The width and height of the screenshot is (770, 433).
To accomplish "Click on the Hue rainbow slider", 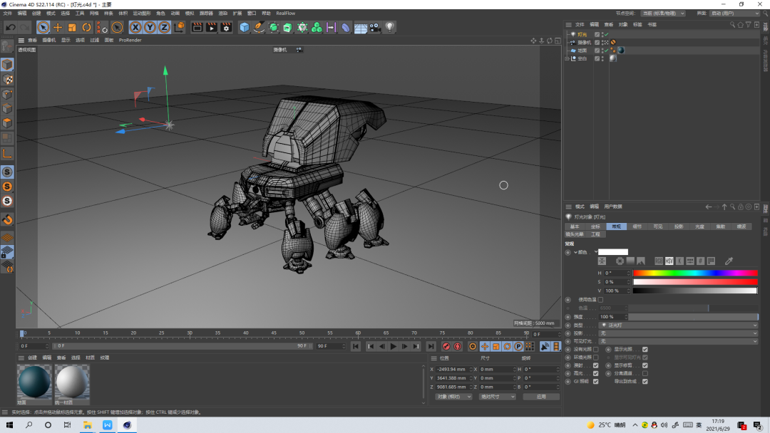I will pos(695,273).
